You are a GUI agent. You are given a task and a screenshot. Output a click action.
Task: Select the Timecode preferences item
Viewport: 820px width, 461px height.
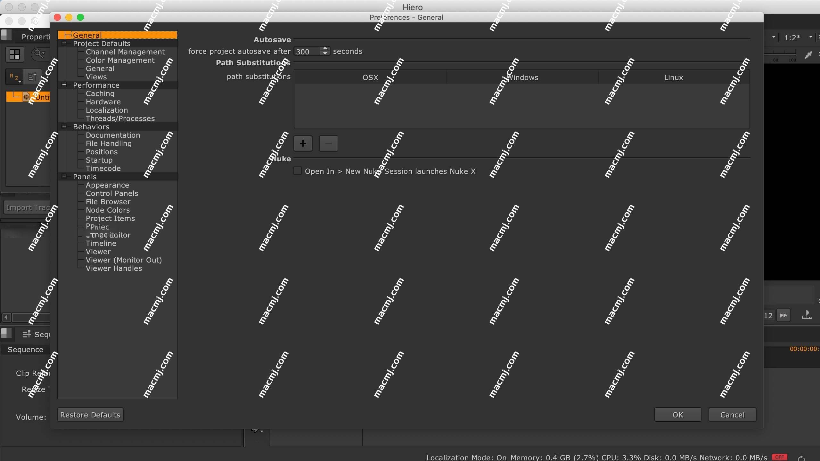pyautogui.click(x=103, y=168)
